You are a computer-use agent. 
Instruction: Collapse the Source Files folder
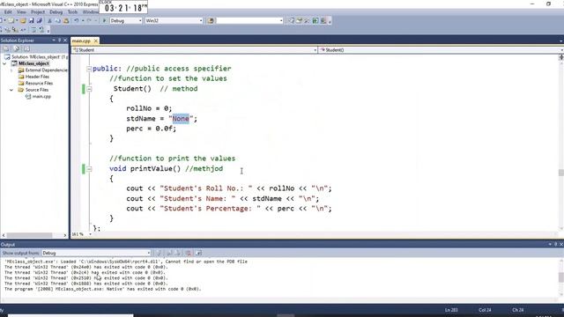(x=11, y=90)
